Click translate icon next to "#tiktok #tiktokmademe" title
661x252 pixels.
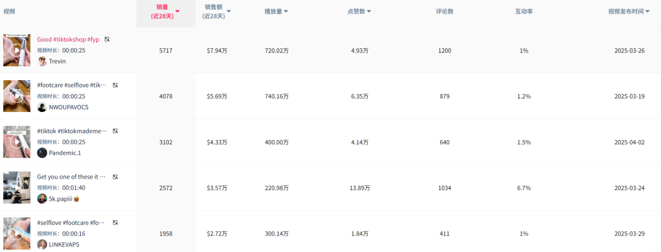115,131
